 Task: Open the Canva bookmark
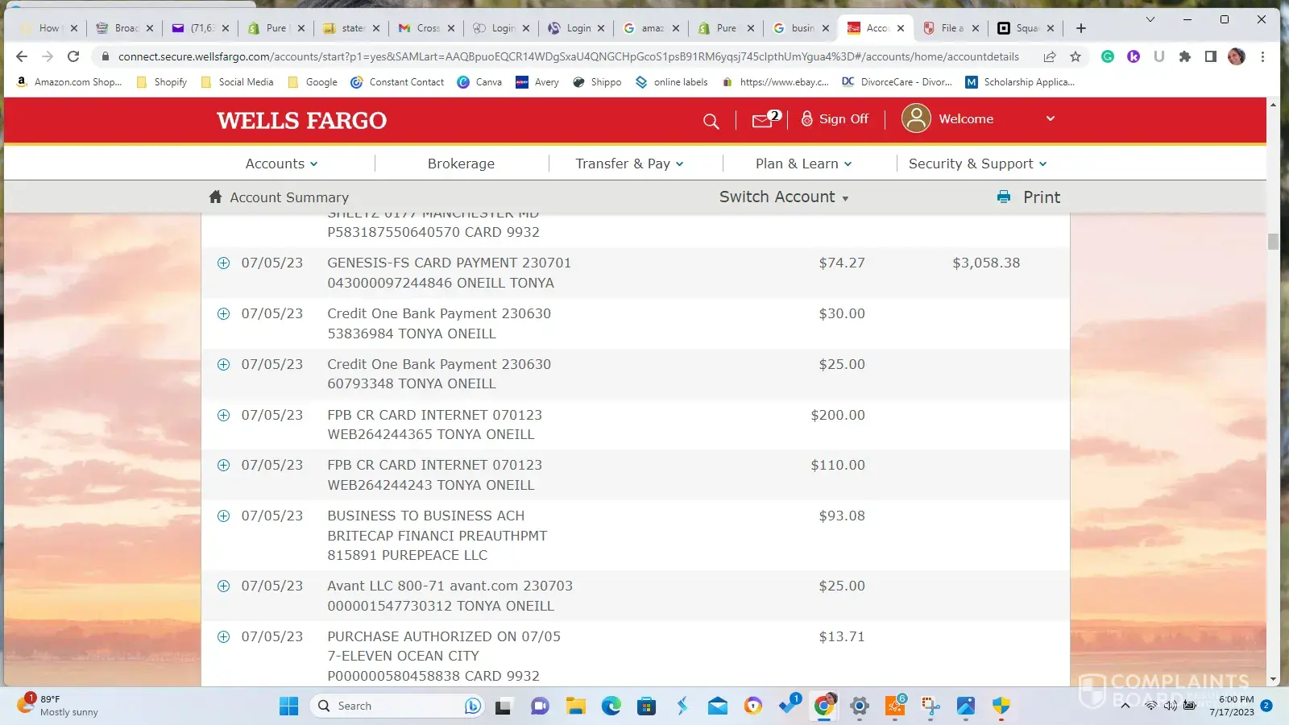coord(479,82)
